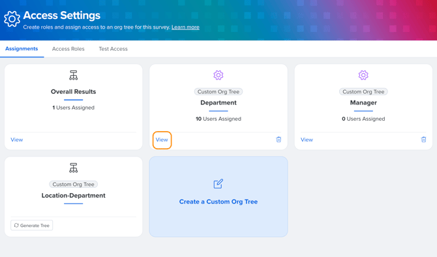Click Create a Custom Org Tree

[x=218, y=202]
